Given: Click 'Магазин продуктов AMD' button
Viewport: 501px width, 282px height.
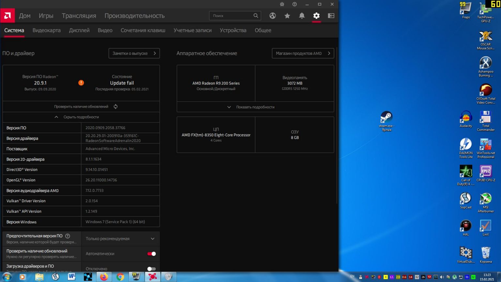Looking at the screenshot, I should (303, 53).
